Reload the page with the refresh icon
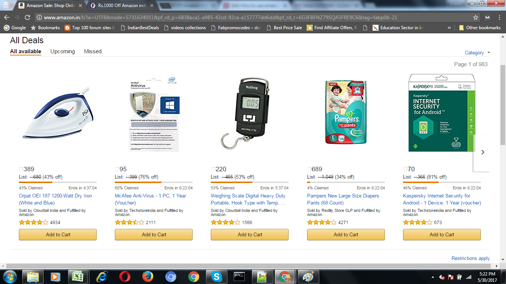Image resolution: width=506 pixels, height=284 pixels. (27, 17)
